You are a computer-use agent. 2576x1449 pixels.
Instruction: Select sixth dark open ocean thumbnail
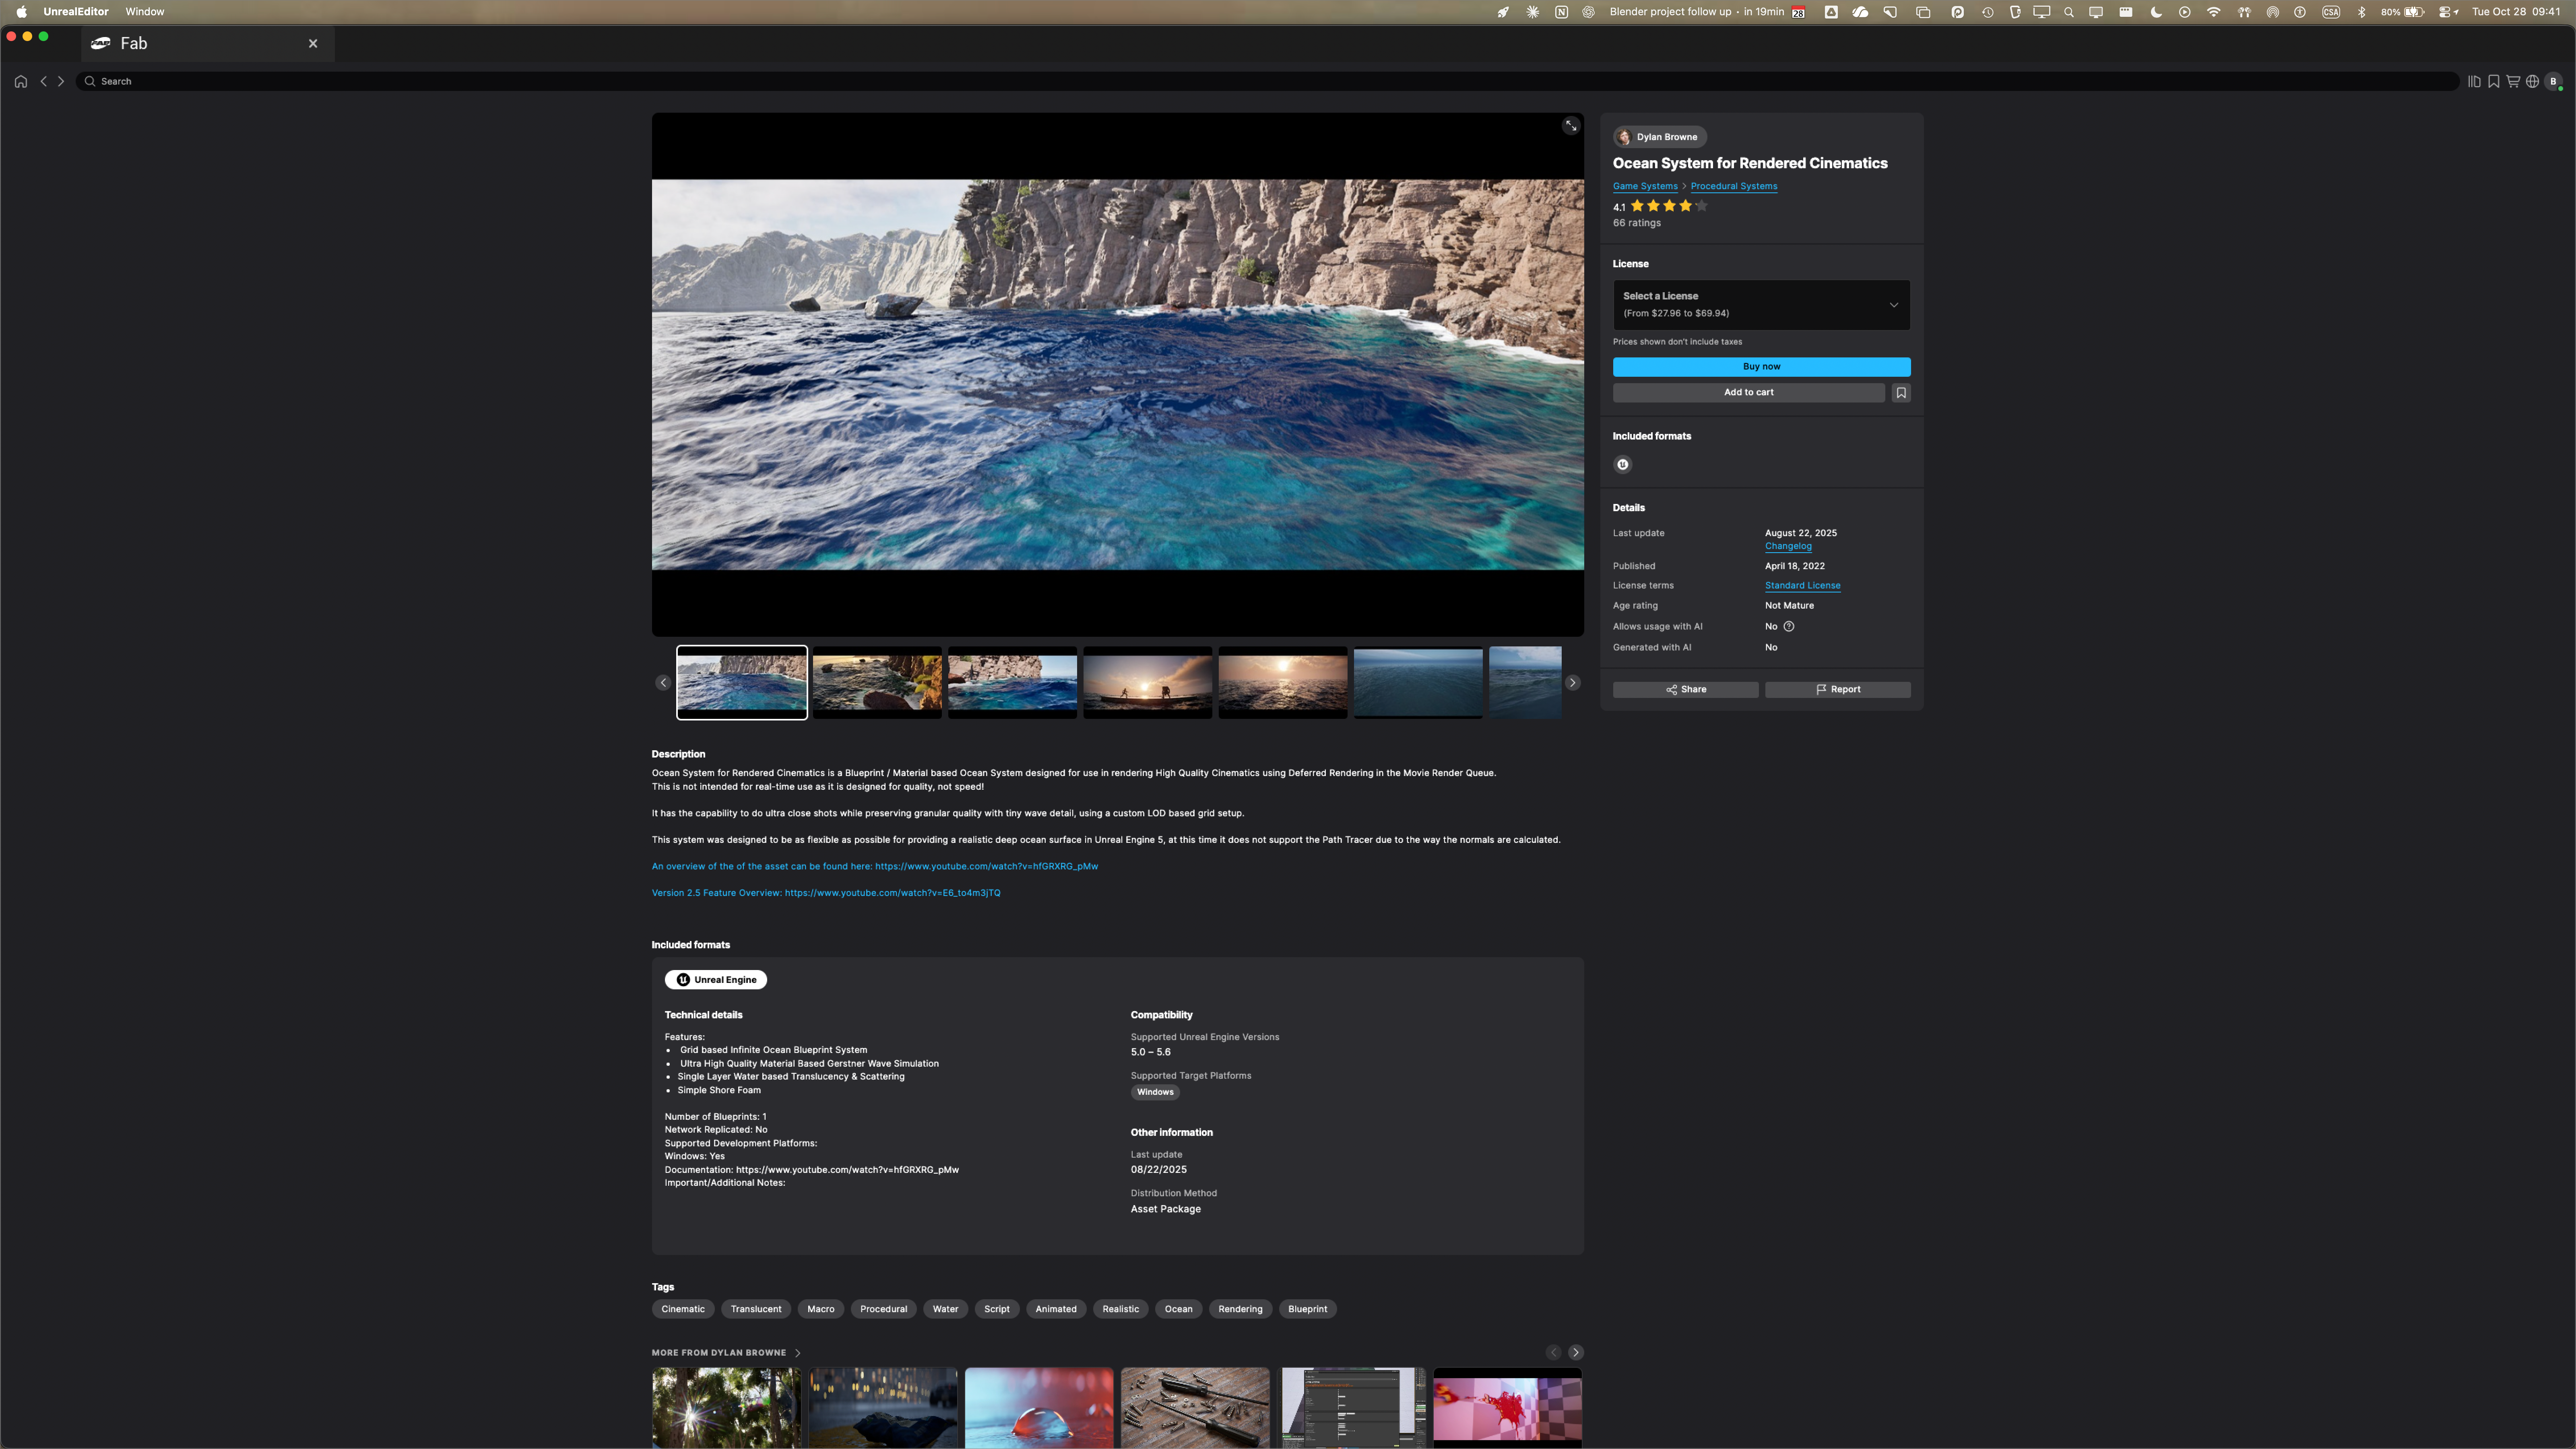tap(1418, 683)
